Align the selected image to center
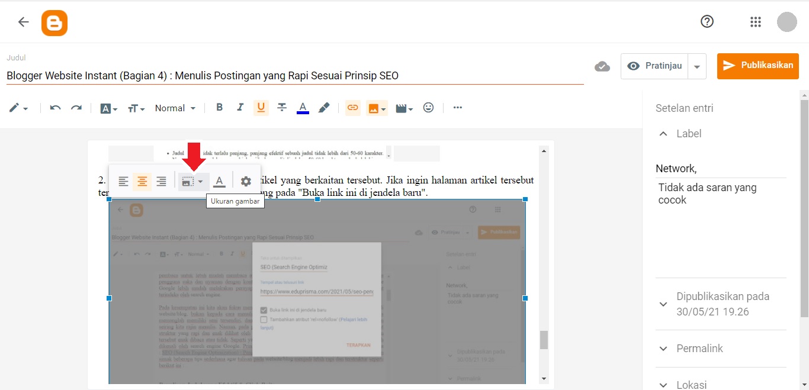Image resolution: width=809 pixels, height=390 pixels. coord(142,181)
